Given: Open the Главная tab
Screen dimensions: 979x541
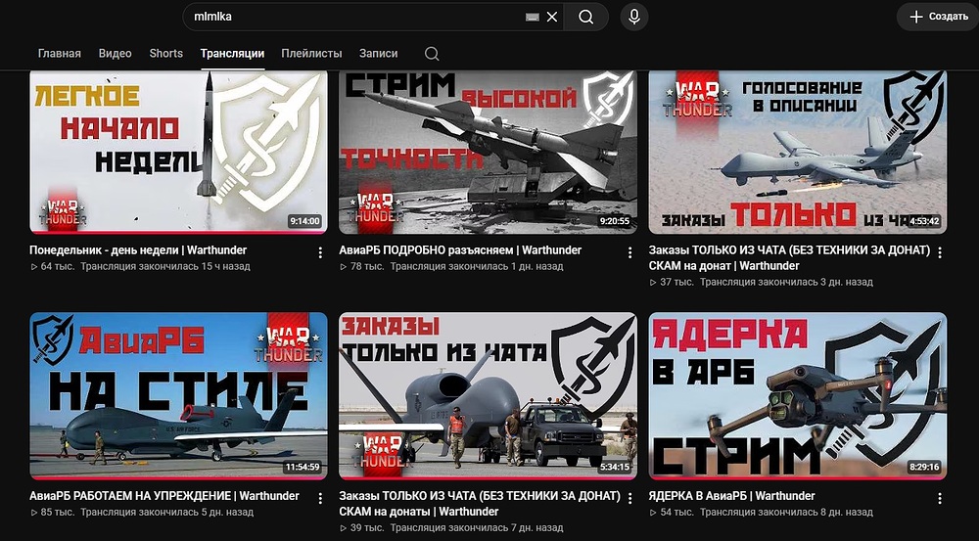Looking at the screenshot, I should [x=60, y=54].
